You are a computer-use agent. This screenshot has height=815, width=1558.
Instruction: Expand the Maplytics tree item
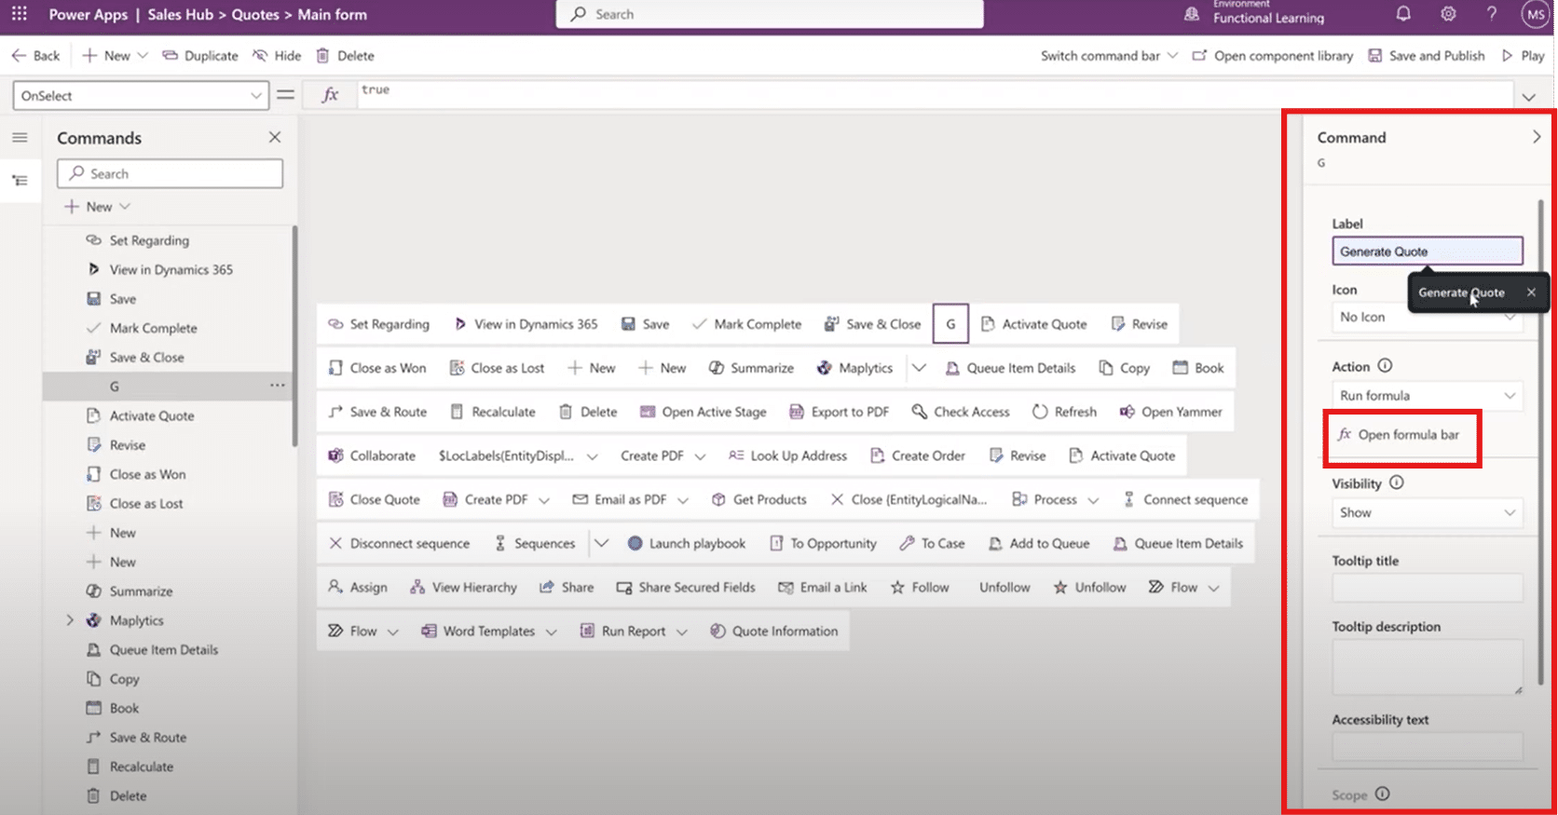pyautogui.click(x=70, y=620)
